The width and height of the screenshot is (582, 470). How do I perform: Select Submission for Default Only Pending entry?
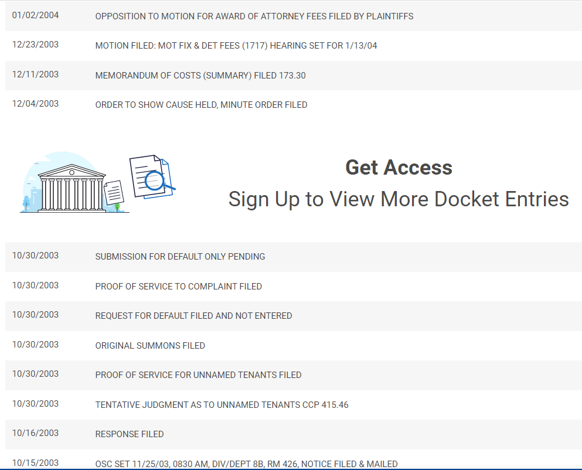tap(180, 257)
